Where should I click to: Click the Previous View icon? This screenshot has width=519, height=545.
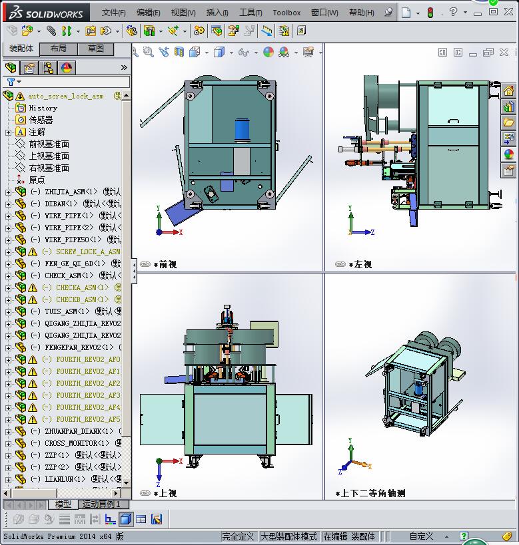coord(164,53)
